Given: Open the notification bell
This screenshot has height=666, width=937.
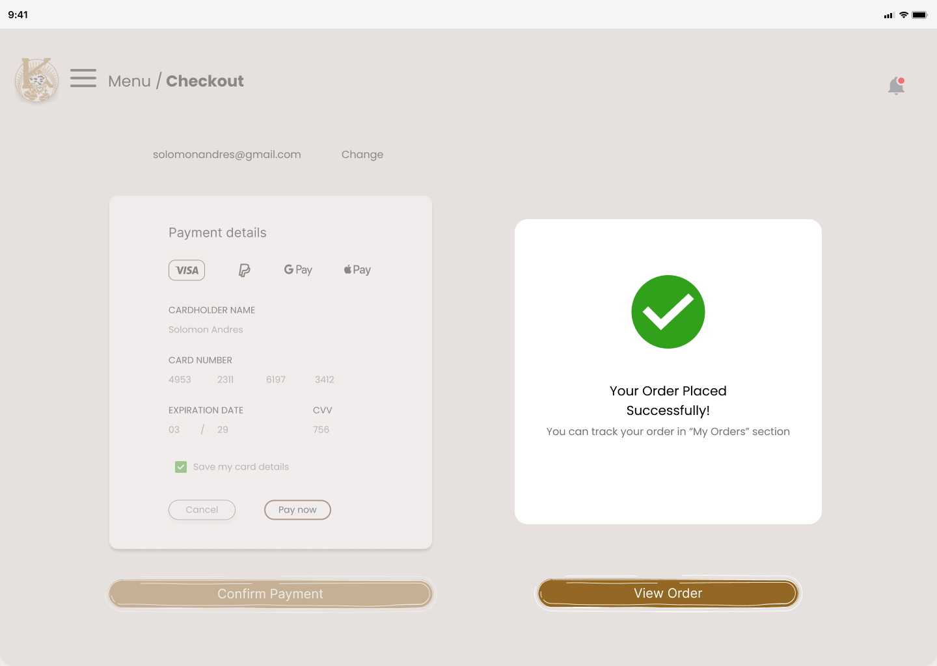Looking at the screenshot, I should [897, 85].
